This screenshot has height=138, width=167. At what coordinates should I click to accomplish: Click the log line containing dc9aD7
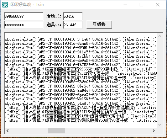[x=81, y=60]
